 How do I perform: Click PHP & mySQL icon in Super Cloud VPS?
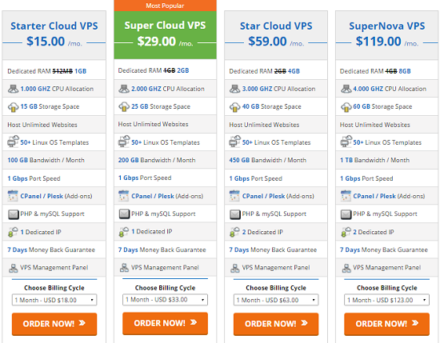click(x=124, y=214)
